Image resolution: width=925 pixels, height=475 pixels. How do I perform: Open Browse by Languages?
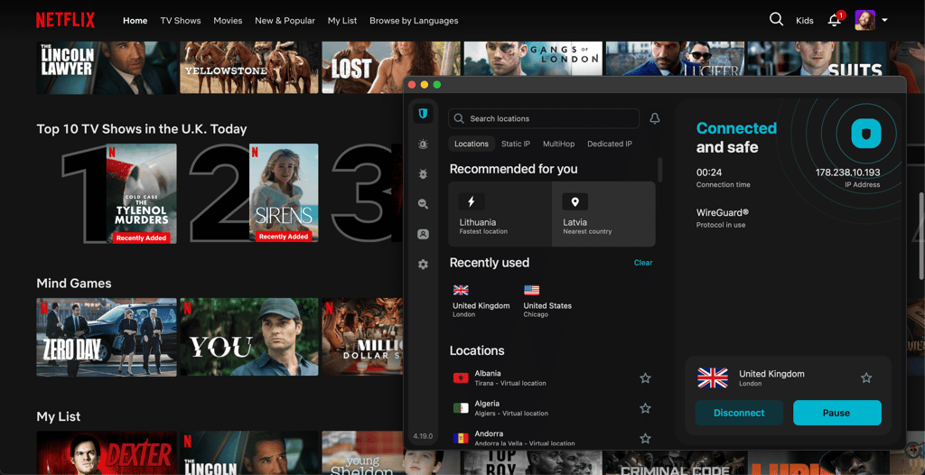[414, 21]
